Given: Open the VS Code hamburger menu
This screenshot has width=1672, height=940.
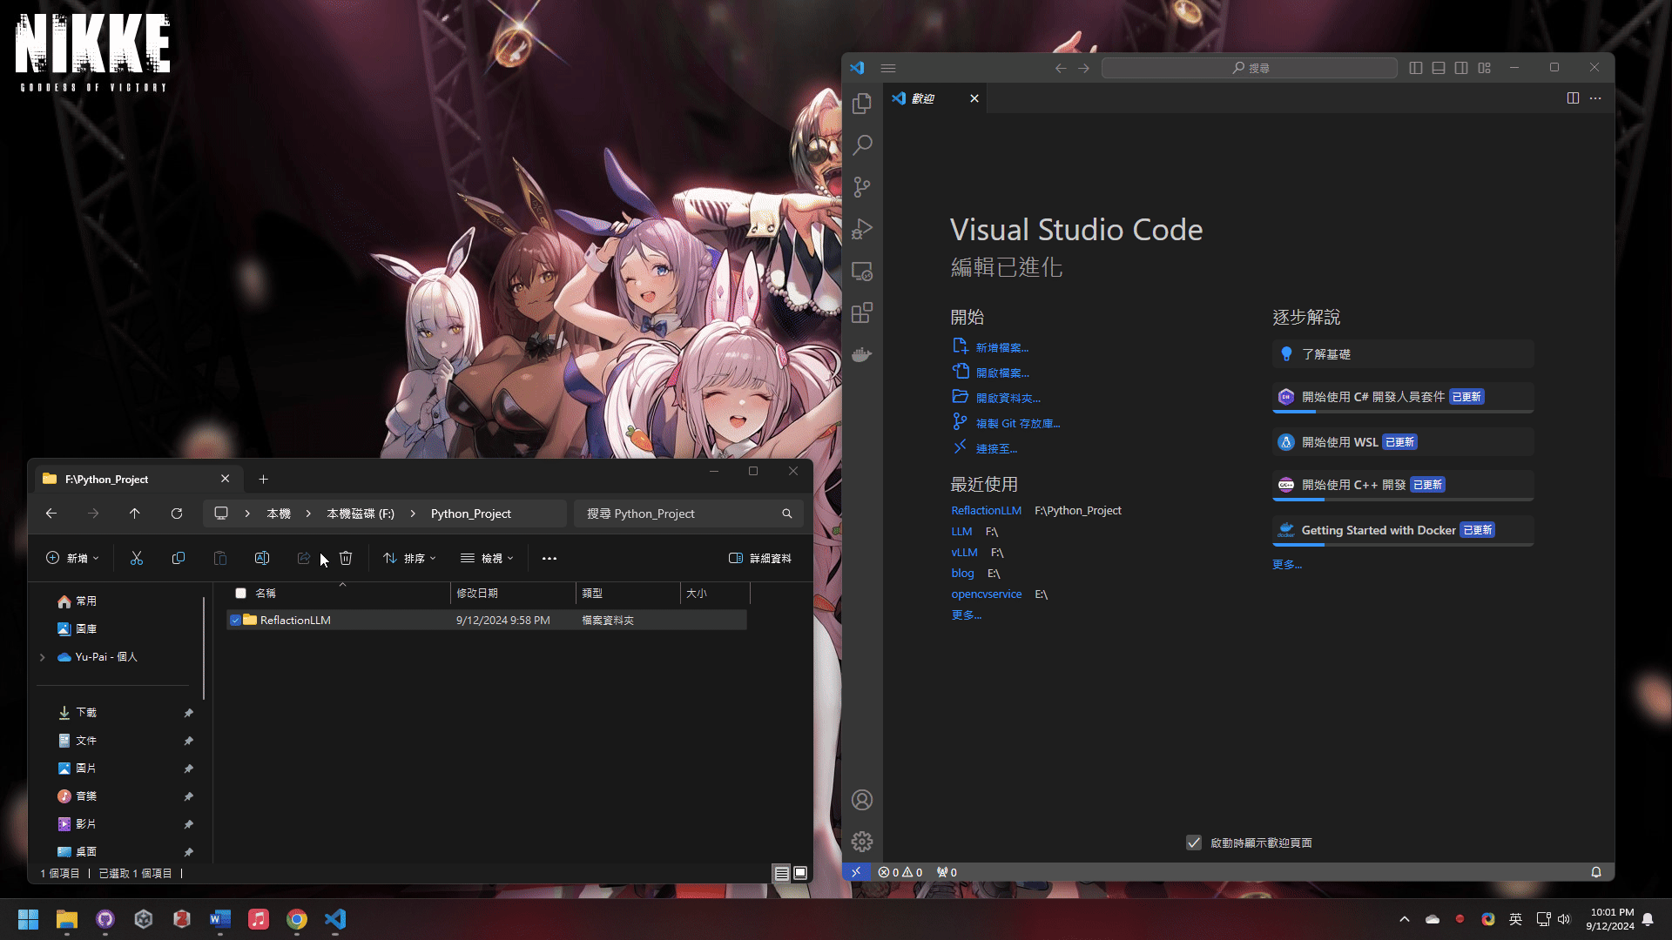Looking at the screenshot, I should click(888, 68).
